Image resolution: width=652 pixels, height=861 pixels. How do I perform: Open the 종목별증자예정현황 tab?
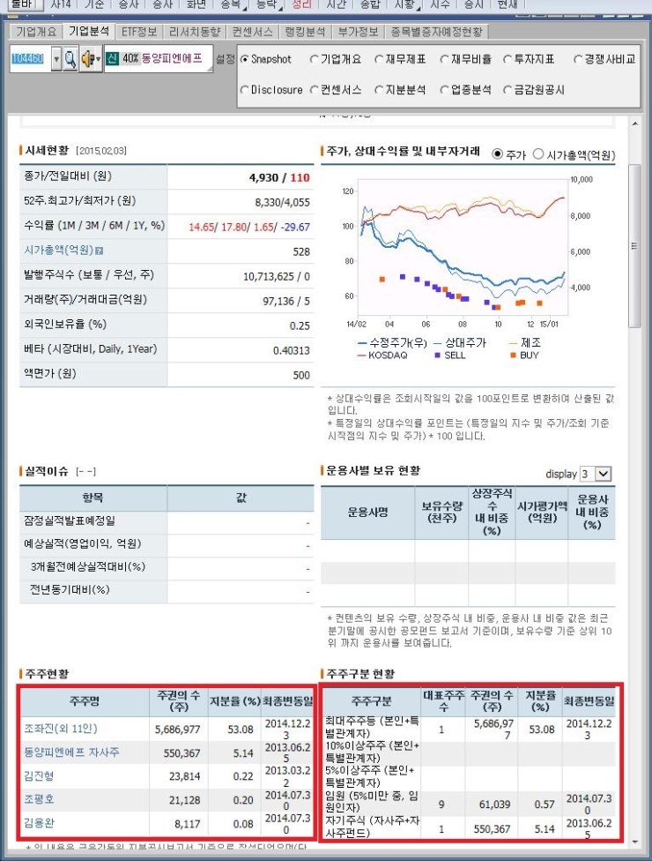pyautogui.click(x=436, y=32)
